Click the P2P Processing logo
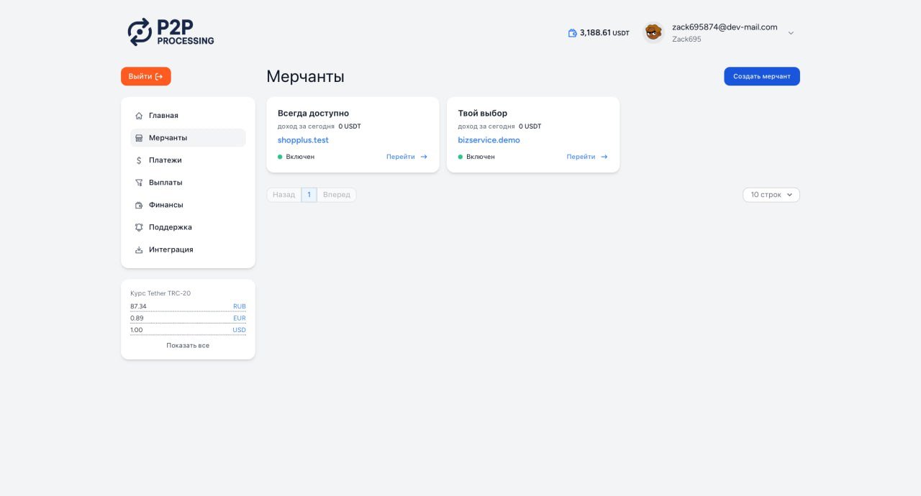Viewport: 921px width, 496px height. tap(171, 32)
